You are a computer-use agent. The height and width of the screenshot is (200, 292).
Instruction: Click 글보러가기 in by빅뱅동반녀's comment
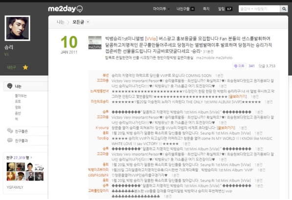tap(238, 97)
